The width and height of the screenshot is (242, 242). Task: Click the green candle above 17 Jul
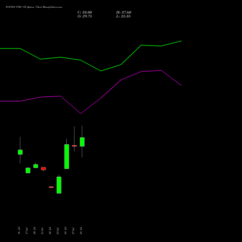28,170
